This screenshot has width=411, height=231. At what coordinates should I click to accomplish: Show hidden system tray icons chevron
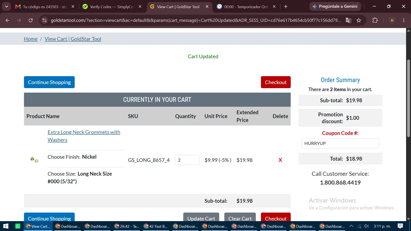pyautogui.click(x=351, y=226)
